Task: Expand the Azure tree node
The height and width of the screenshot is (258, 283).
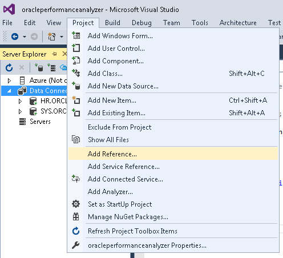Action: (9, 80)
